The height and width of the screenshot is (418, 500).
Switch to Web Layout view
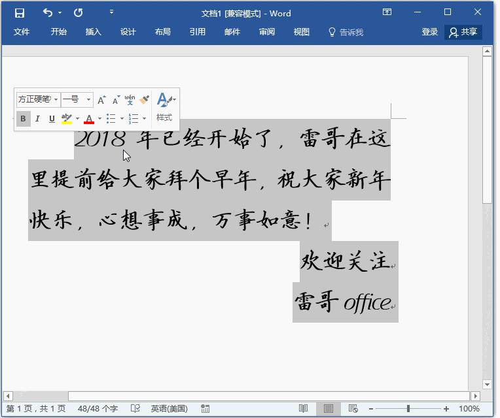[353, 408]
